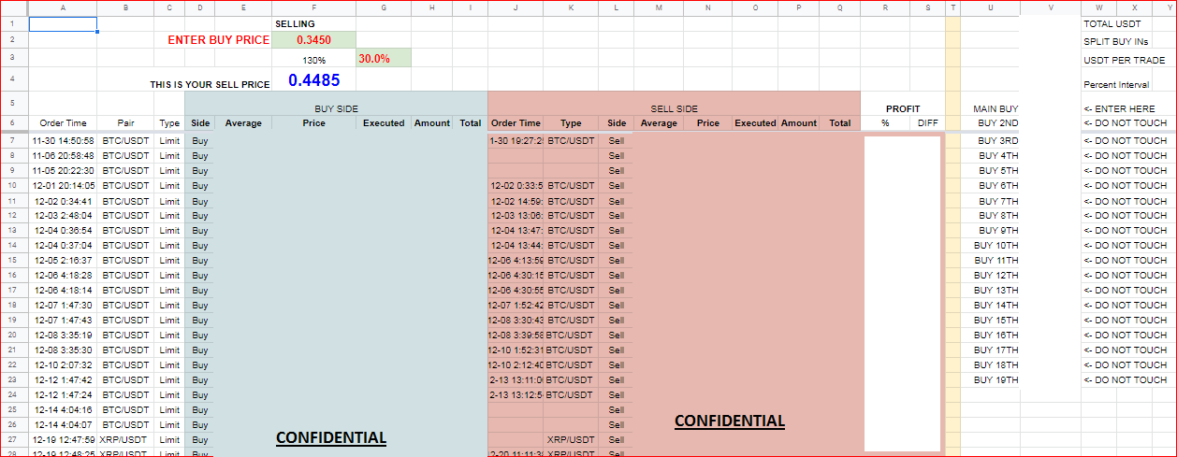The image size is (1177, 457).
Task: Select the SPLIT BUY INs label
Action: [1115, 41]
